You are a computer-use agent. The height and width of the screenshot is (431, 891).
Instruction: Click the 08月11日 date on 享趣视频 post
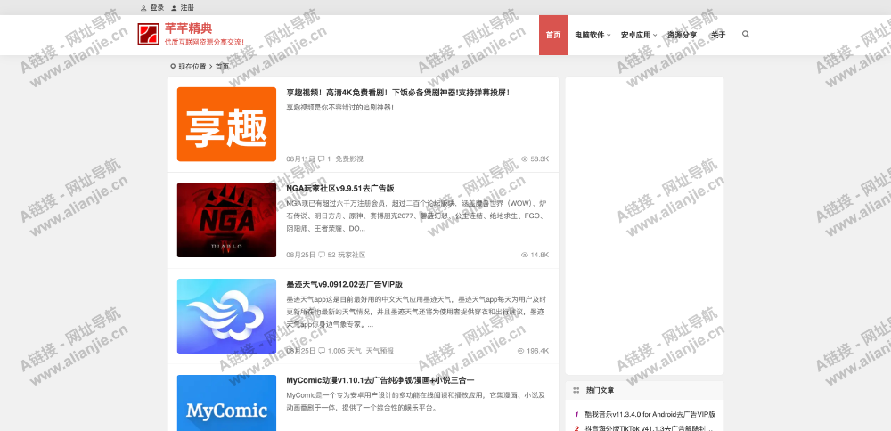pyautogui.click(x=300, y=159)
